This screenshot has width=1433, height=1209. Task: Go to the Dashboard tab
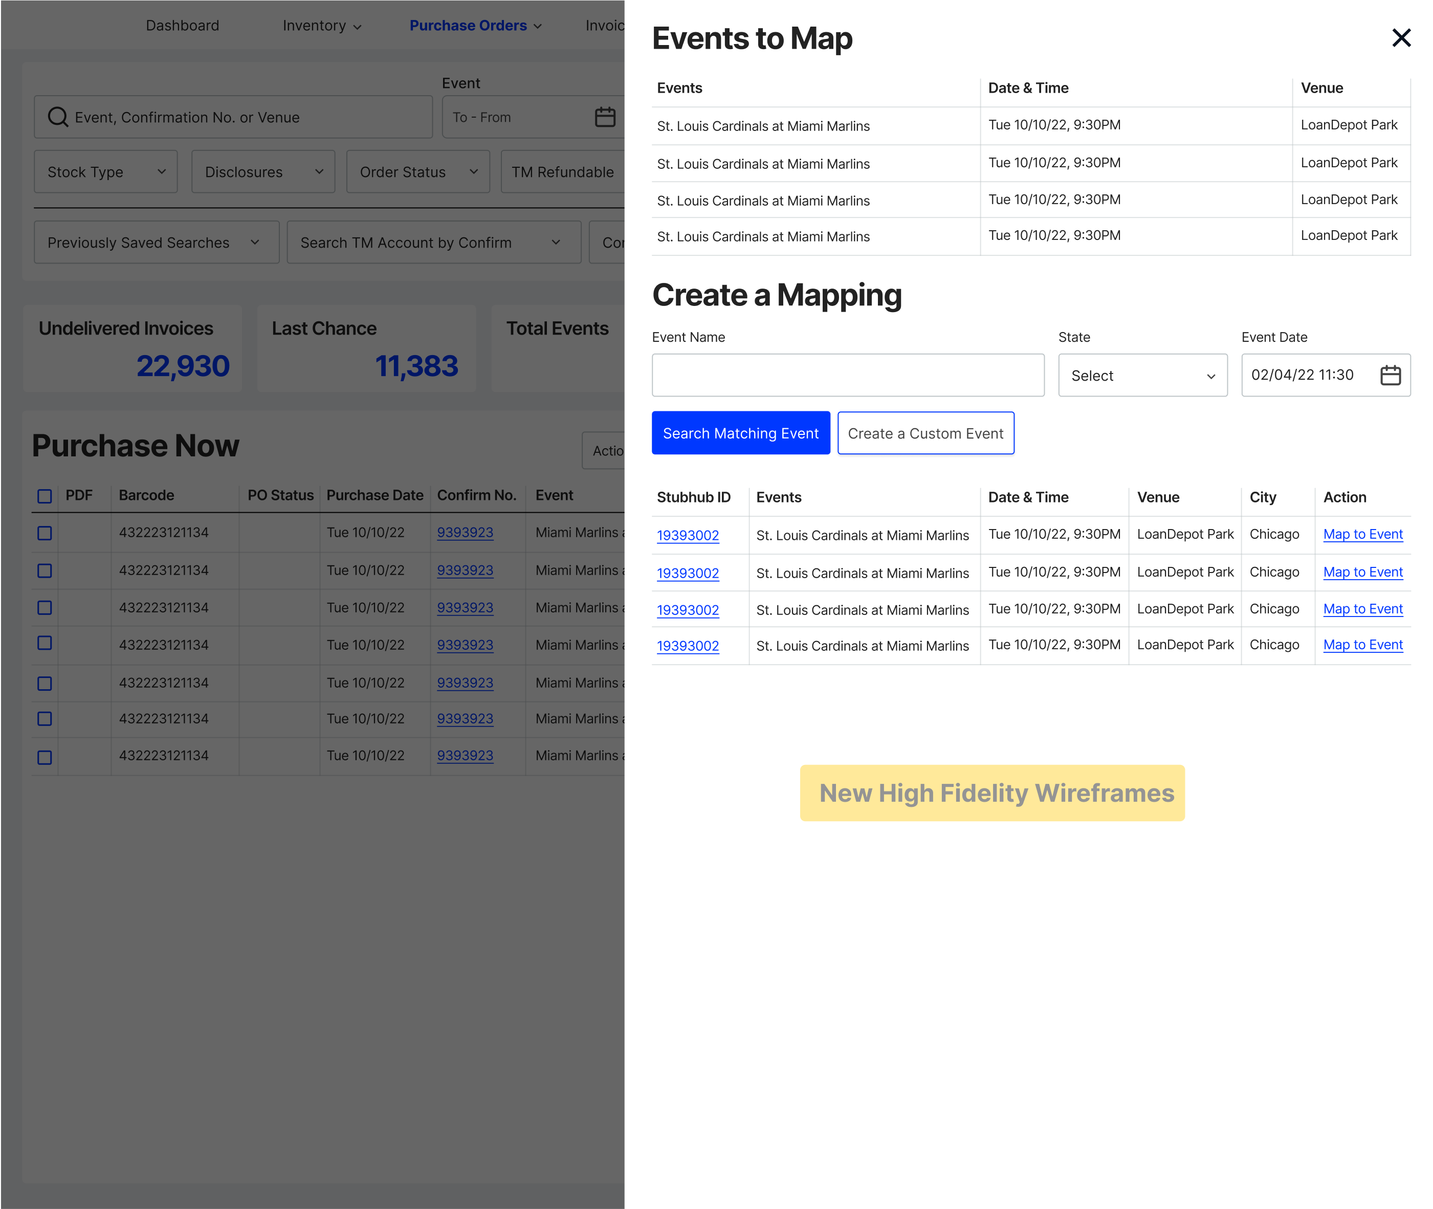182,26
